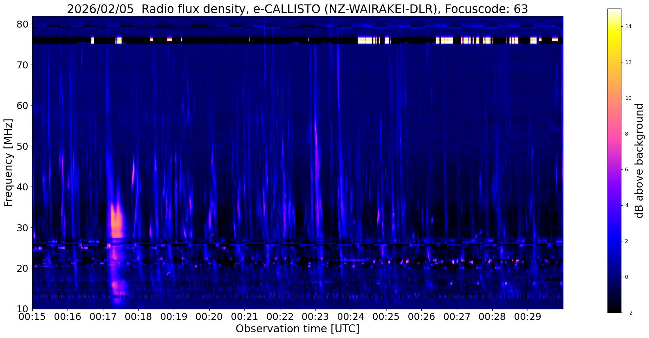Click the black bottom end of the colorbar
The height and width of the screenshot is (338, 649).
[614, 310]
